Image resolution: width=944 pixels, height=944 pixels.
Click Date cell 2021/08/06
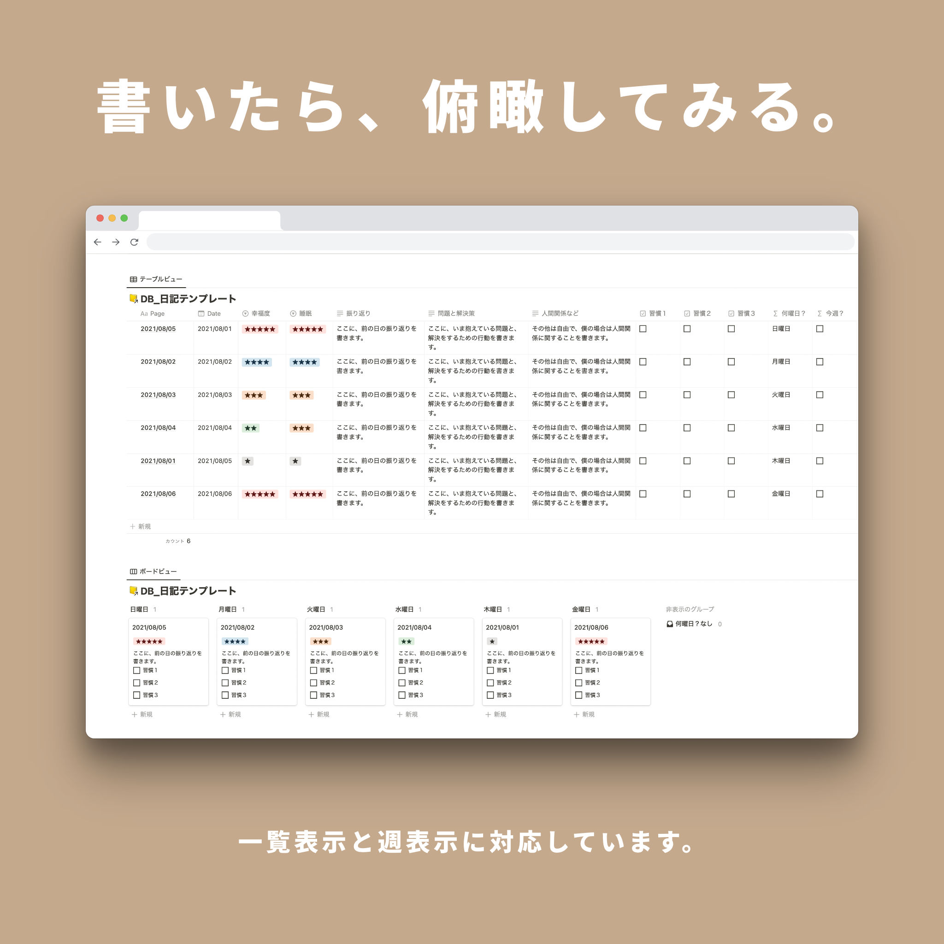pyautogui.click(x=215, y=494)
